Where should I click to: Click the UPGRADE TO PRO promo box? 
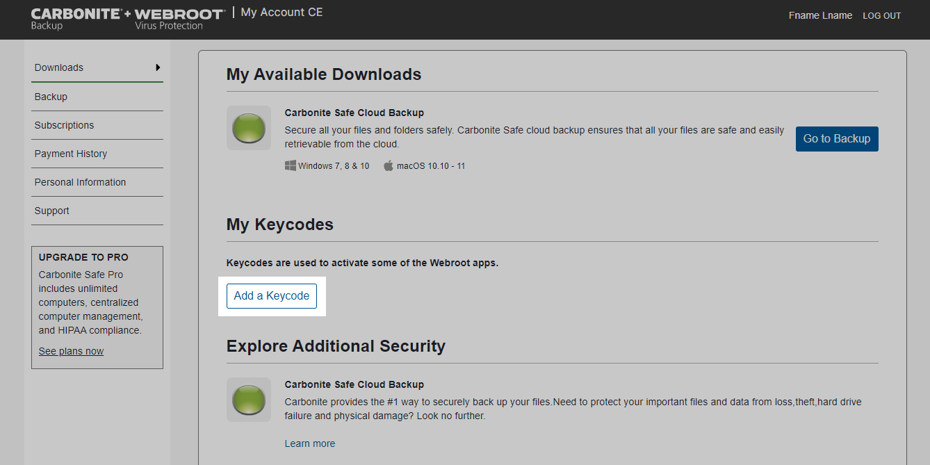click(x=97, y=307)
